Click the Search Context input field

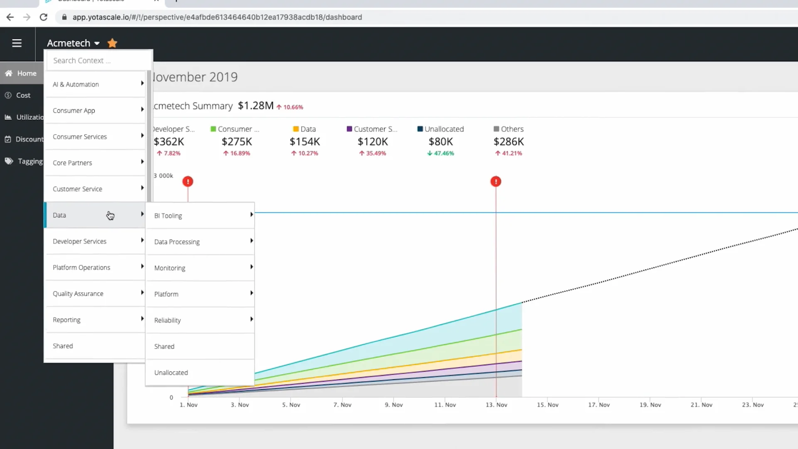(98, 60)
